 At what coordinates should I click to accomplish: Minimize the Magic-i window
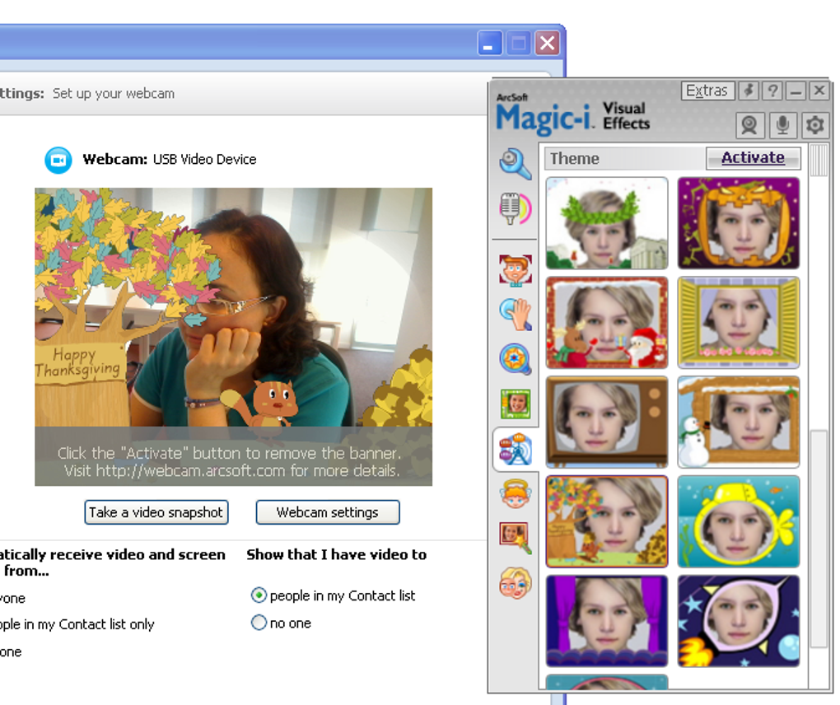[796, 91]
